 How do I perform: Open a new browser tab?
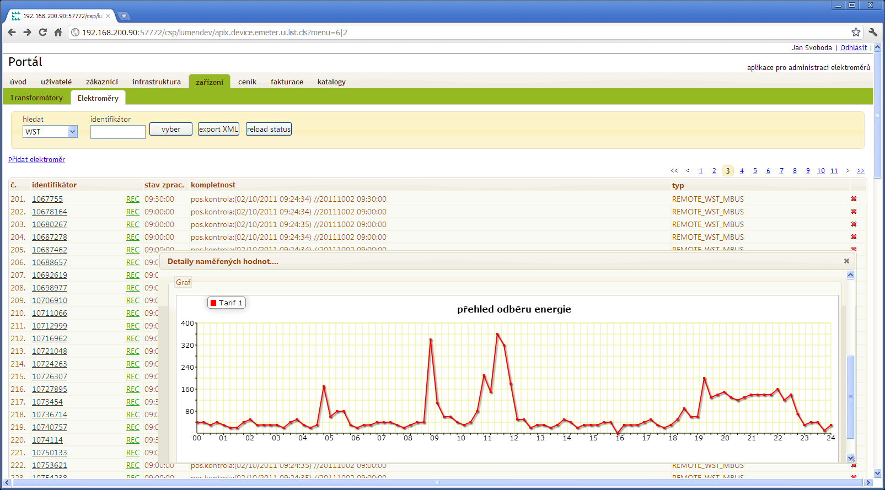click(124, 16)
